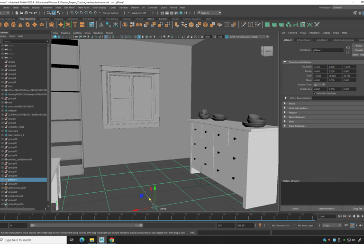Switch to the Sculpting shelf tab
Screen dimensions: 364x244
click(x=45, y=19)
